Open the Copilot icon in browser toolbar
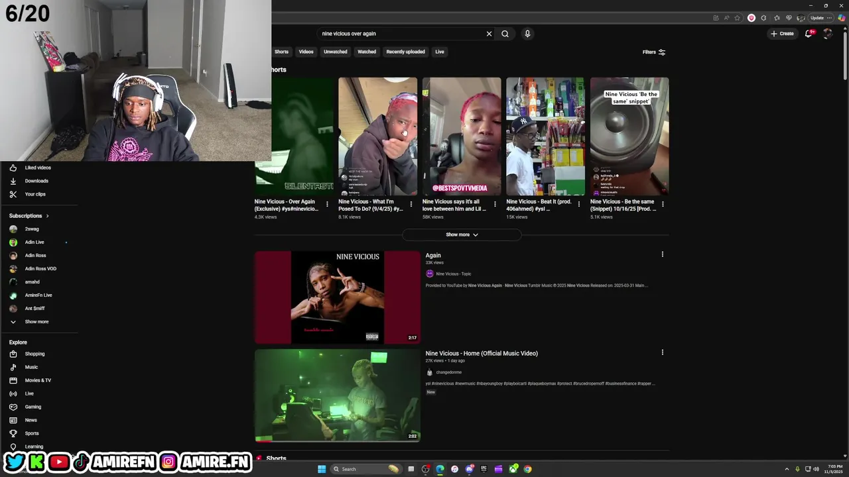 click(x=842, y=18)
